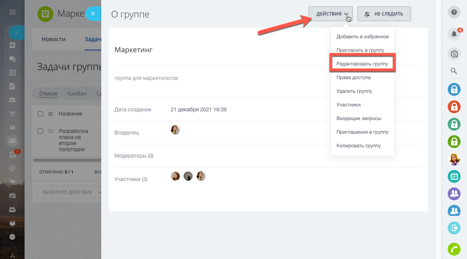Open the chat bubbles icon in sidebar

tap(12, 59)
